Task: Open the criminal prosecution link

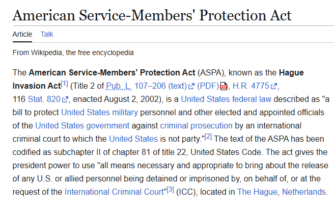Action: pyautogui.click(x=196, y=126)
